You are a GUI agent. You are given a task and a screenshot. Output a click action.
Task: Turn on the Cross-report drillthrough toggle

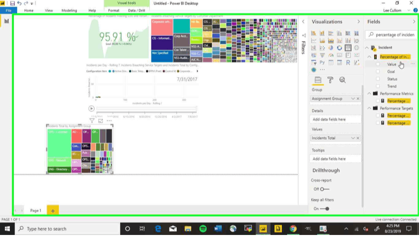click(x=324, y=189)
